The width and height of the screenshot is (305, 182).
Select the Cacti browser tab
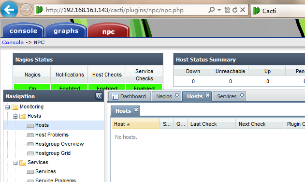pos(277,11)
